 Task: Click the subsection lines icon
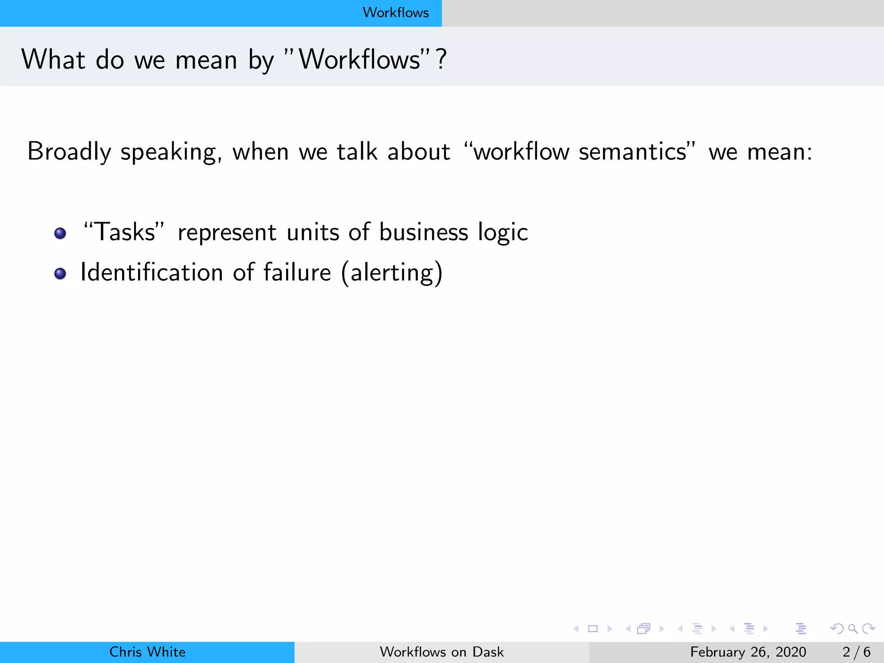pos(697,629)
